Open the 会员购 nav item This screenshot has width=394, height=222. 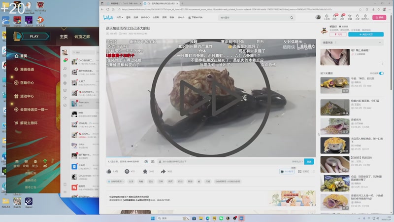(156, 17)
